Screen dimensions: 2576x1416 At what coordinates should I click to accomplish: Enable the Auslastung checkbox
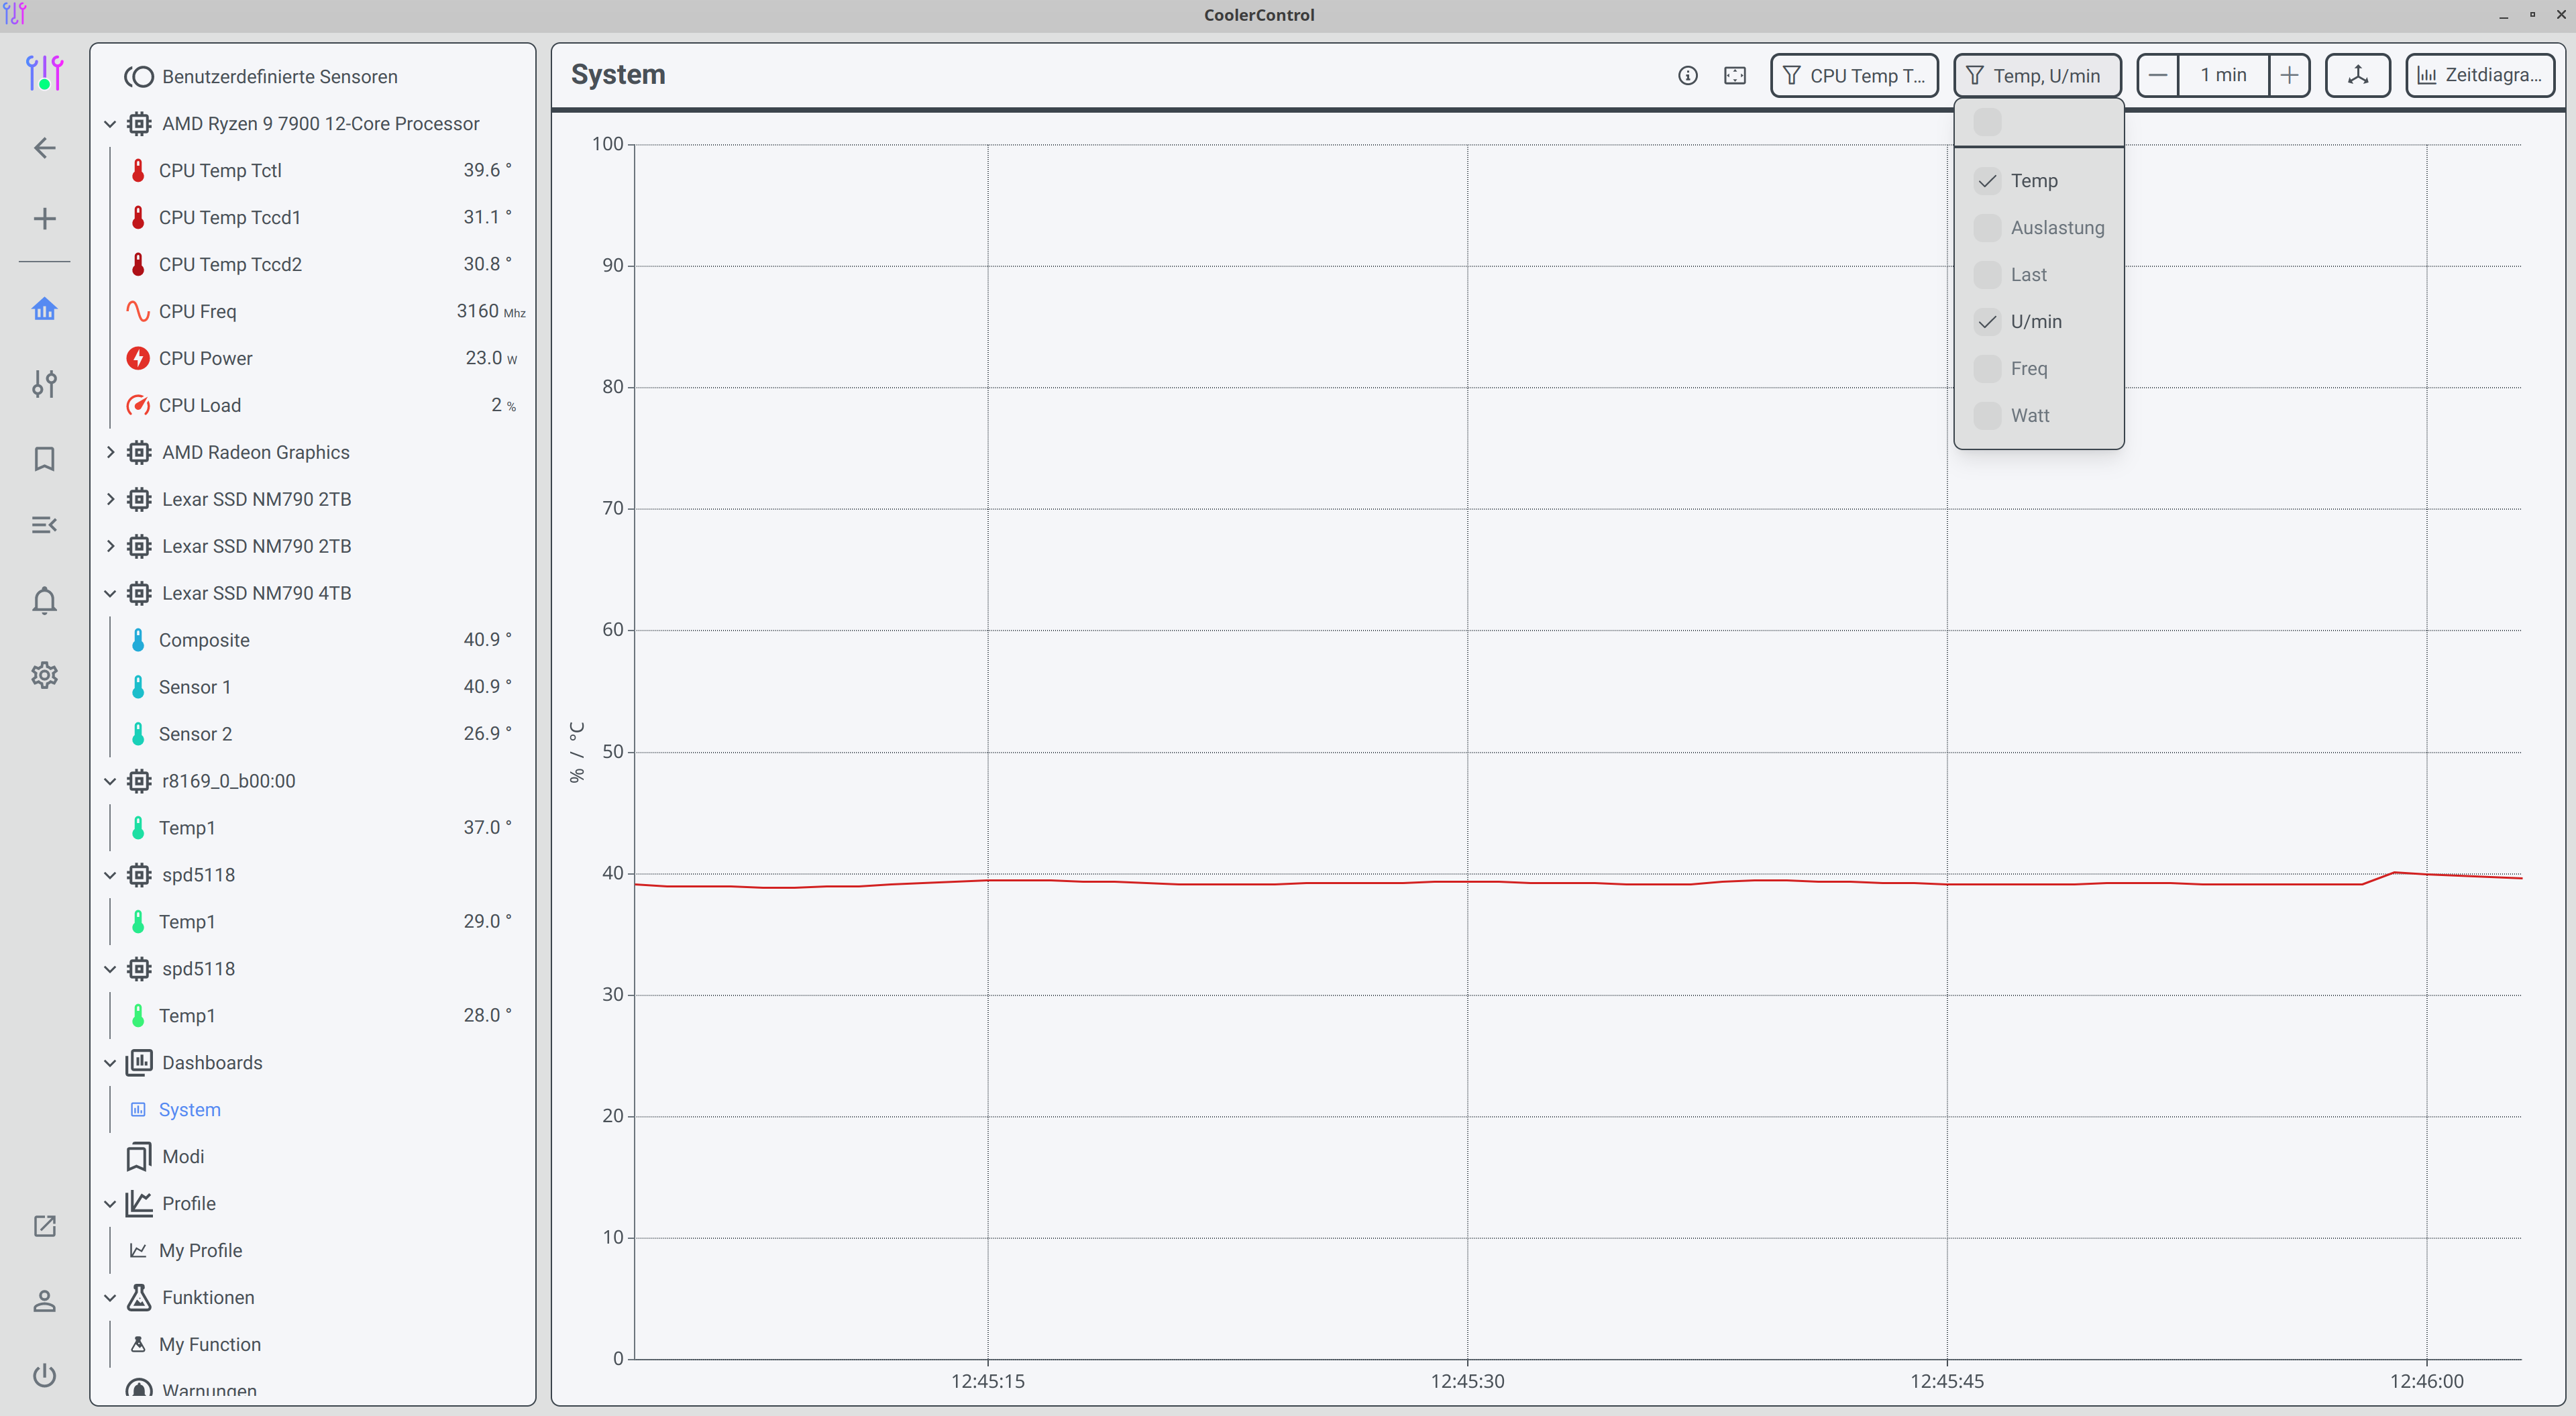[1987, 228]
